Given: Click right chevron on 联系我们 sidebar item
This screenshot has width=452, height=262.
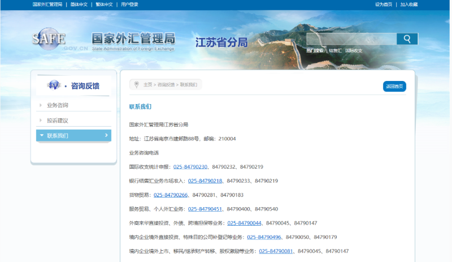Looking at the screenshot, I should 106,135.
